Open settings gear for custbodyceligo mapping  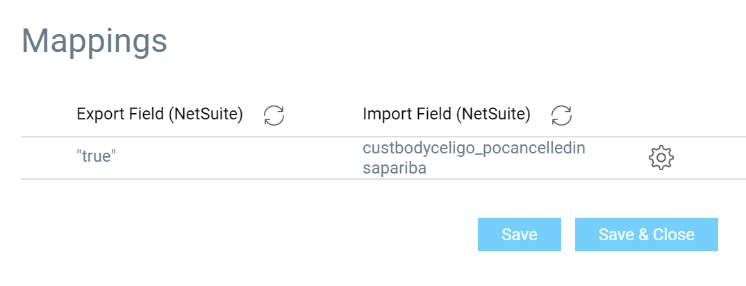(x=661, y=158)
